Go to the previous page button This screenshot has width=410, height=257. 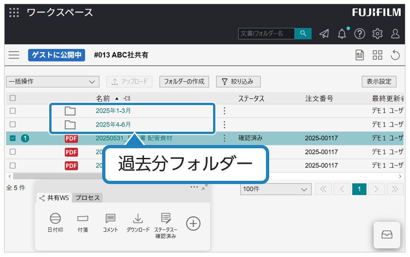click(341, 189)
